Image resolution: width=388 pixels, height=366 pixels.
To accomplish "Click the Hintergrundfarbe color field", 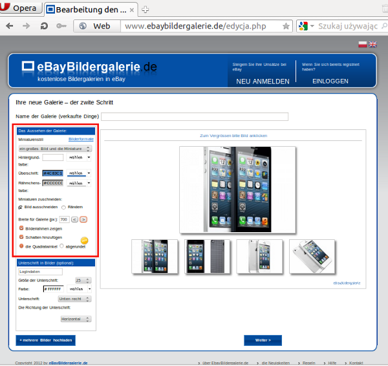I will click(53, 157).
